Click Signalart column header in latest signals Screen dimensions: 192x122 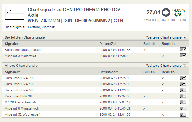click(x=12, y=44)
